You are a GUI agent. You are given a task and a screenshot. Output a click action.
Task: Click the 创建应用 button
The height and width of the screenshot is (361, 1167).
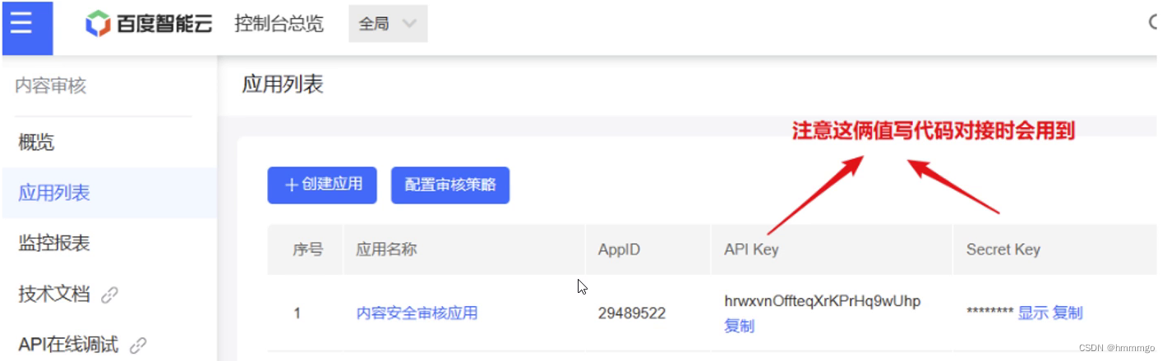(x=322, y=185)
